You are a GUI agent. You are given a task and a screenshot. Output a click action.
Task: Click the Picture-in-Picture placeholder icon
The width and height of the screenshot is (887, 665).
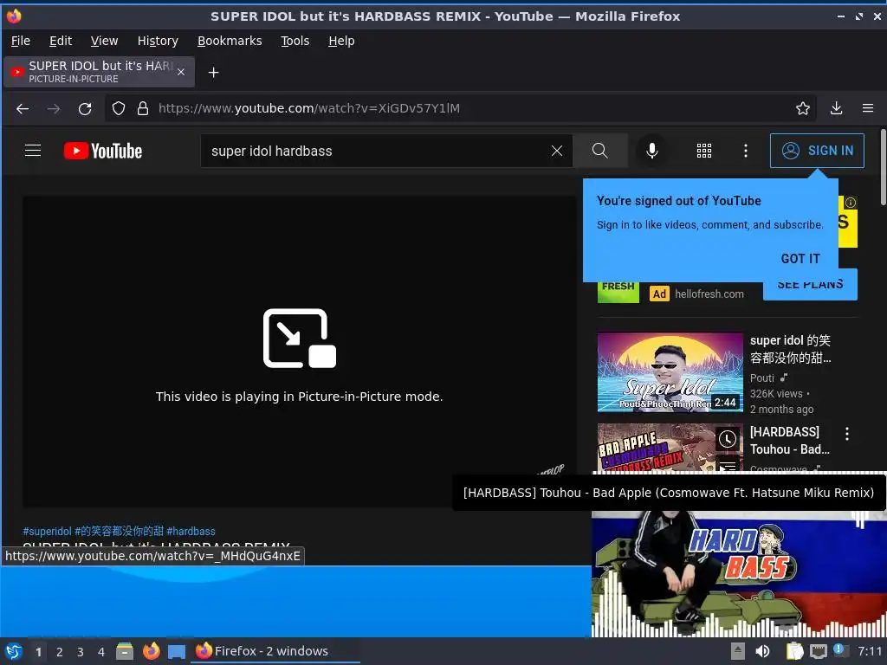(x=299, y=339)
